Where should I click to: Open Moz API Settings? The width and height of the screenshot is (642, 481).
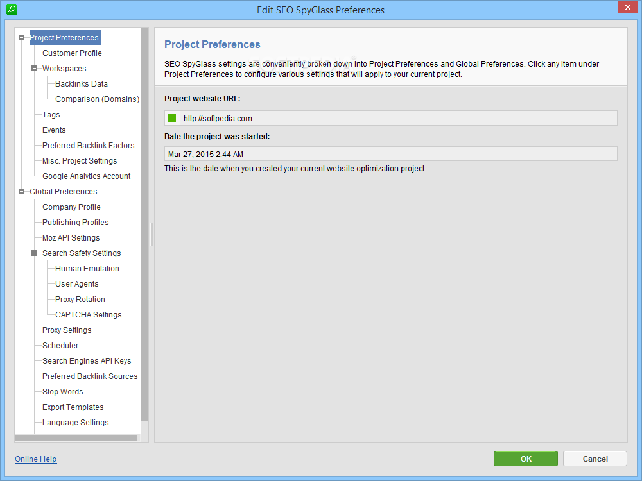point(71,238)
